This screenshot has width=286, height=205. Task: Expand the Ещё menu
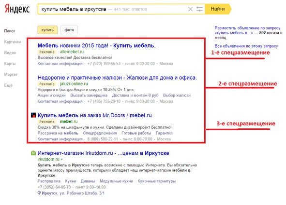(x=8, y=85)
